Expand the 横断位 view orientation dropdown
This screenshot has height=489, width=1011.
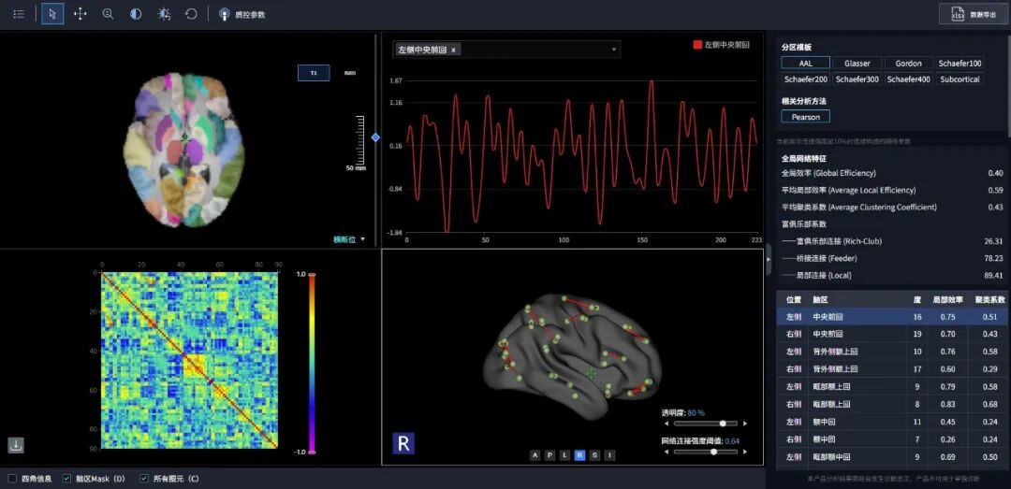pos(349,239)
